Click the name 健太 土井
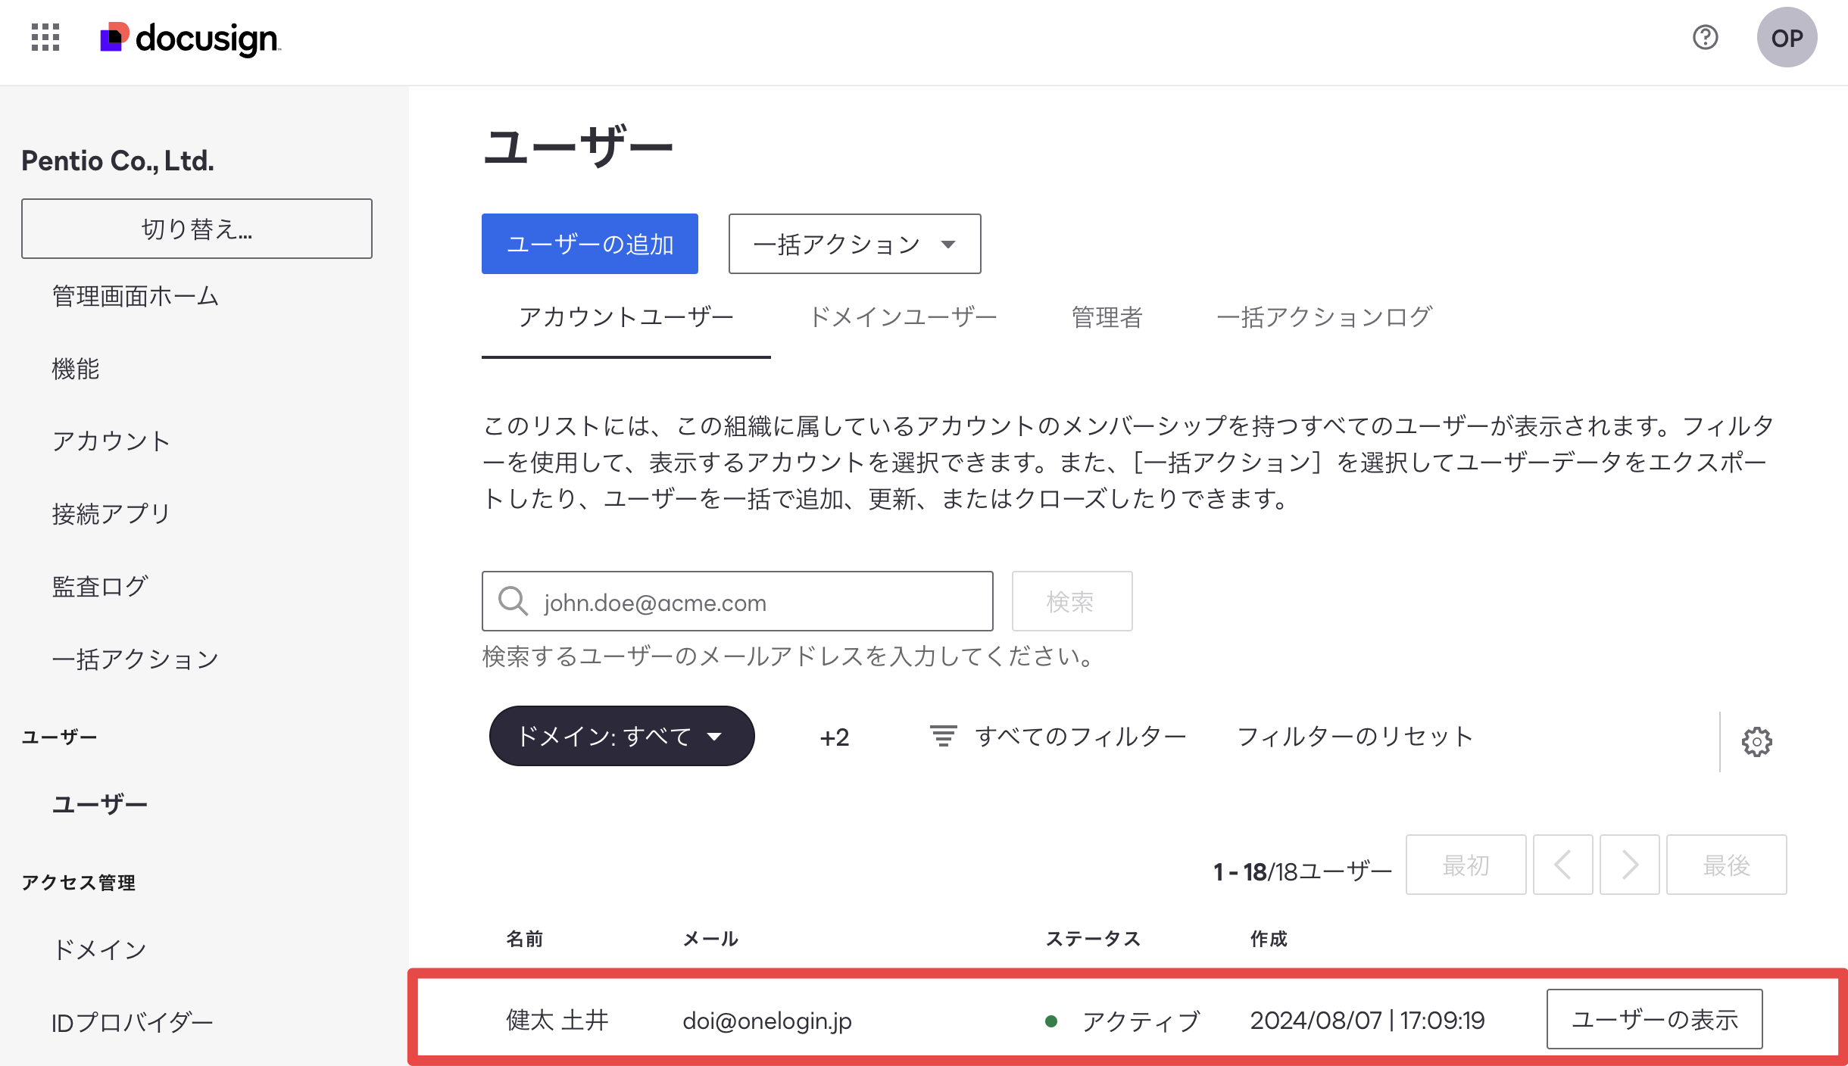1848x1066 pixels. coord(557,1020)
